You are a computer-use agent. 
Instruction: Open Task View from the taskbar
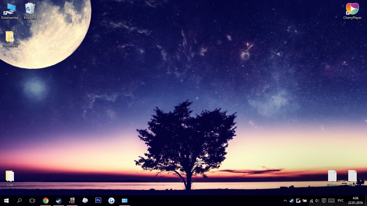[x=32, y=200]
